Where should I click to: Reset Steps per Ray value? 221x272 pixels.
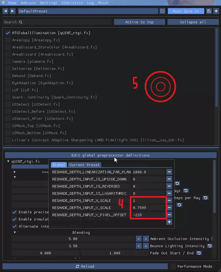205,198
